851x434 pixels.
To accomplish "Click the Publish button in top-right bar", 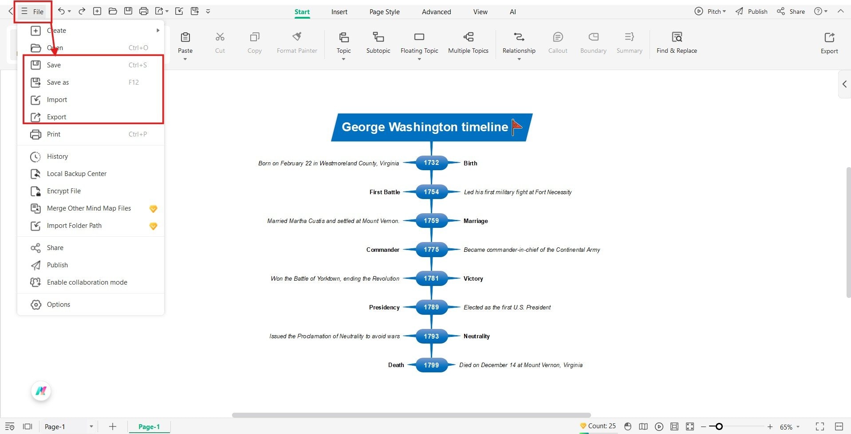I will click(751, 12).
